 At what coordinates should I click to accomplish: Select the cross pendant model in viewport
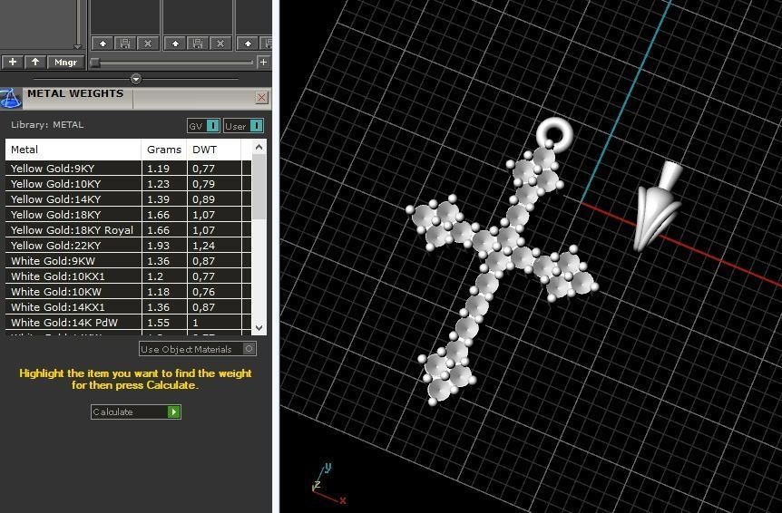[501, 261]
